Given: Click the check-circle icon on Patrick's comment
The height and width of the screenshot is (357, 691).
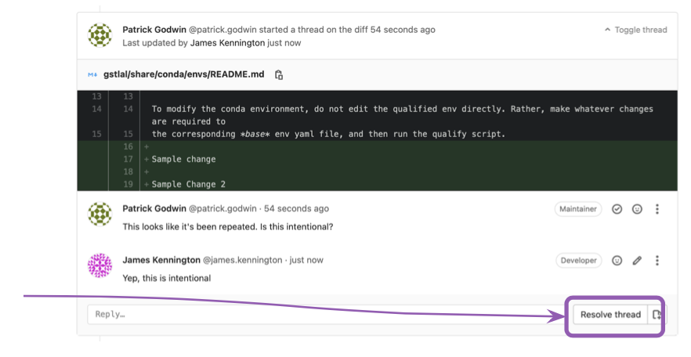Looking at the screenshot, I should click(x=617, y=209).
